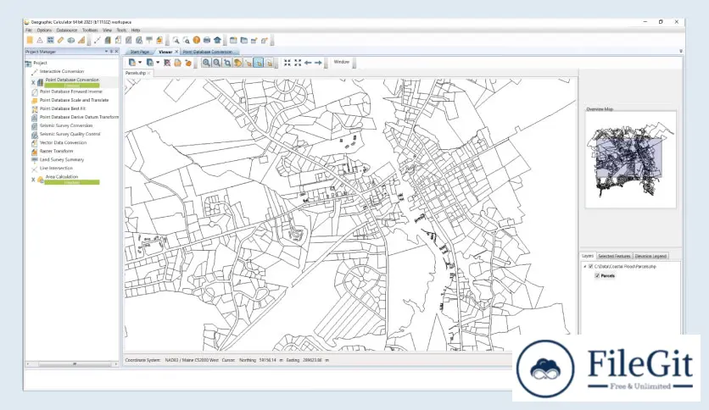The height and width of the screenshot is (410, 709).
Task: Open Point Database Forward Inverse
Action: [71, 91]
